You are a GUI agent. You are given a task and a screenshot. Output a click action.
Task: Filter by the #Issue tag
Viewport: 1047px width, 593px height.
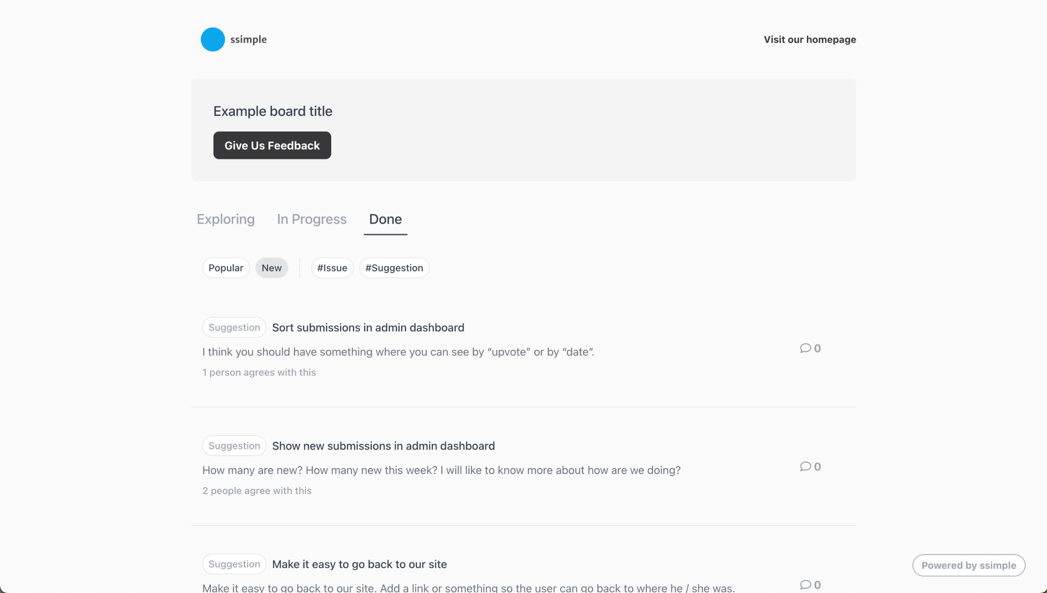(332, 268)
